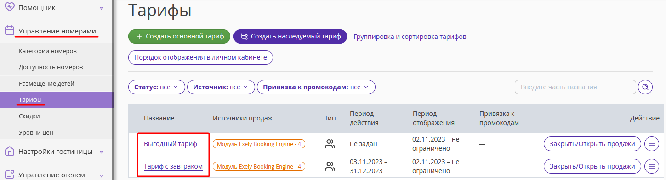Click Создать наследуемый тариф button
666x180 pixels.
290,36
